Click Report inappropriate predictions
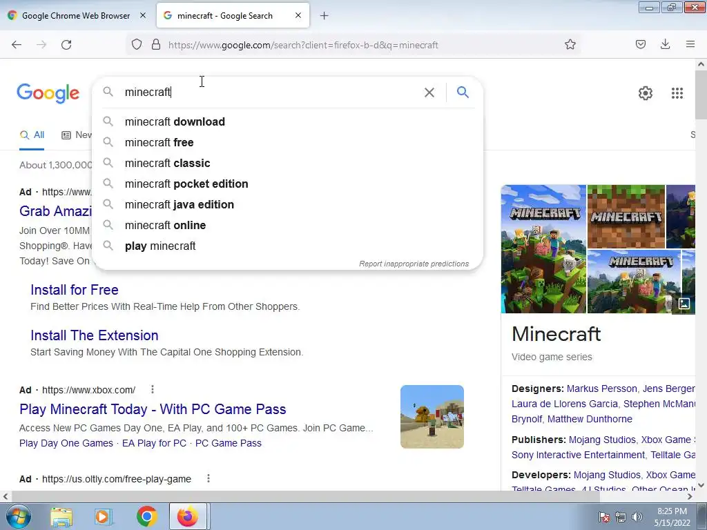The image size is (707, 530). pyautogui.click(x=414, y=264)
